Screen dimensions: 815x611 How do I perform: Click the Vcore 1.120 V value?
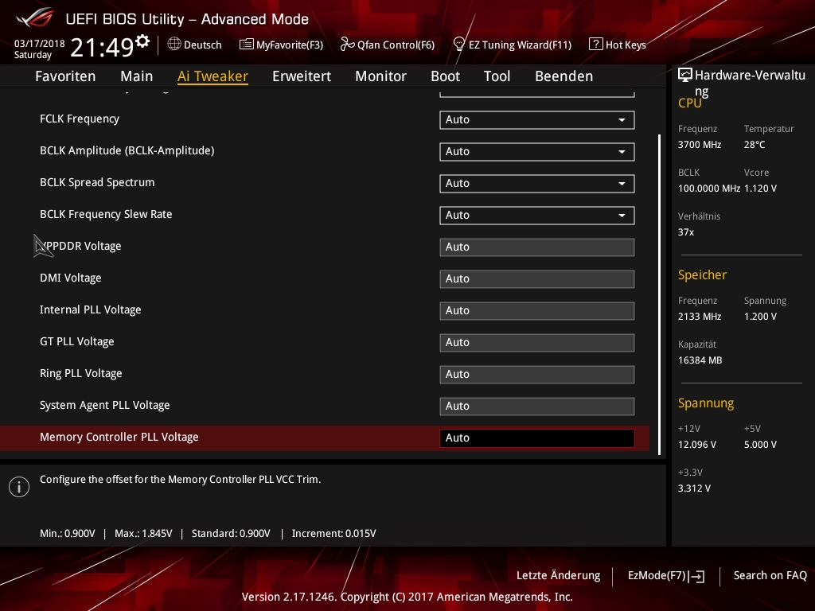[x=760, y=188]
